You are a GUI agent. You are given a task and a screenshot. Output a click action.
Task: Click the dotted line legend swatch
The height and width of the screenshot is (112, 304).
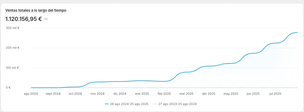coord(155,104)
